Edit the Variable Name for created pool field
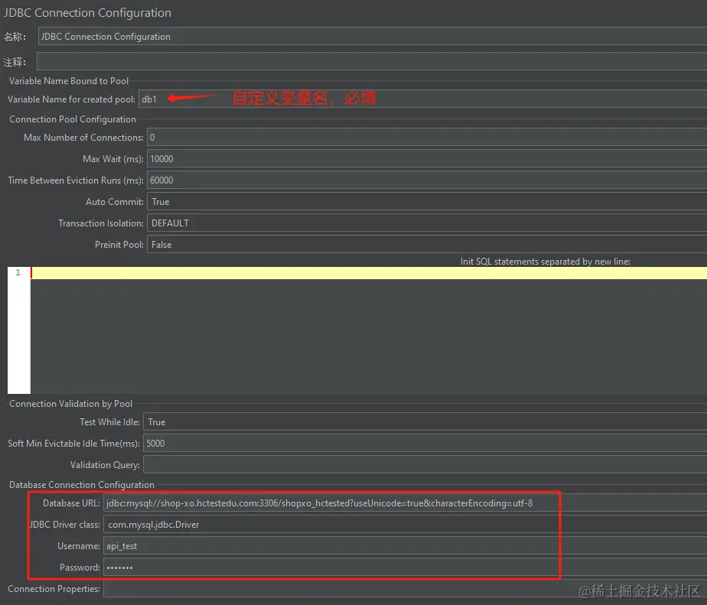 click(x=422, y=99)
